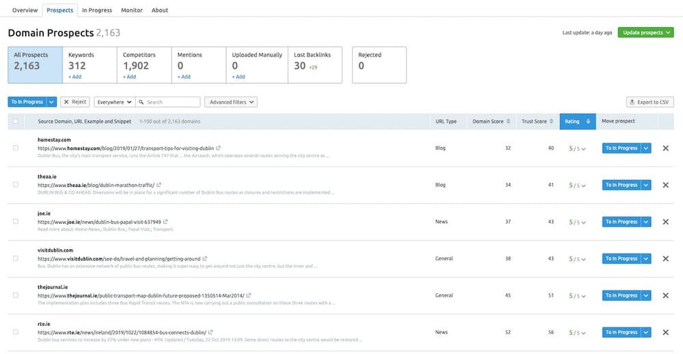
Task: Expand rating 5/5 dropdown for theaa.ie
Action: click(577, 186)
